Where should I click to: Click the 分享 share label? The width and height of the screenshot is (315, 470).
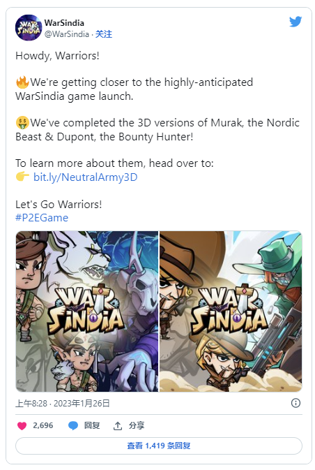click(x=137, y=425)
